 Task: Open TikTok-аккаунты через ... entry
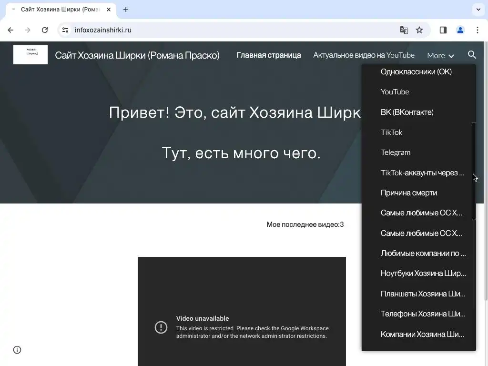(x=422, y=173)
